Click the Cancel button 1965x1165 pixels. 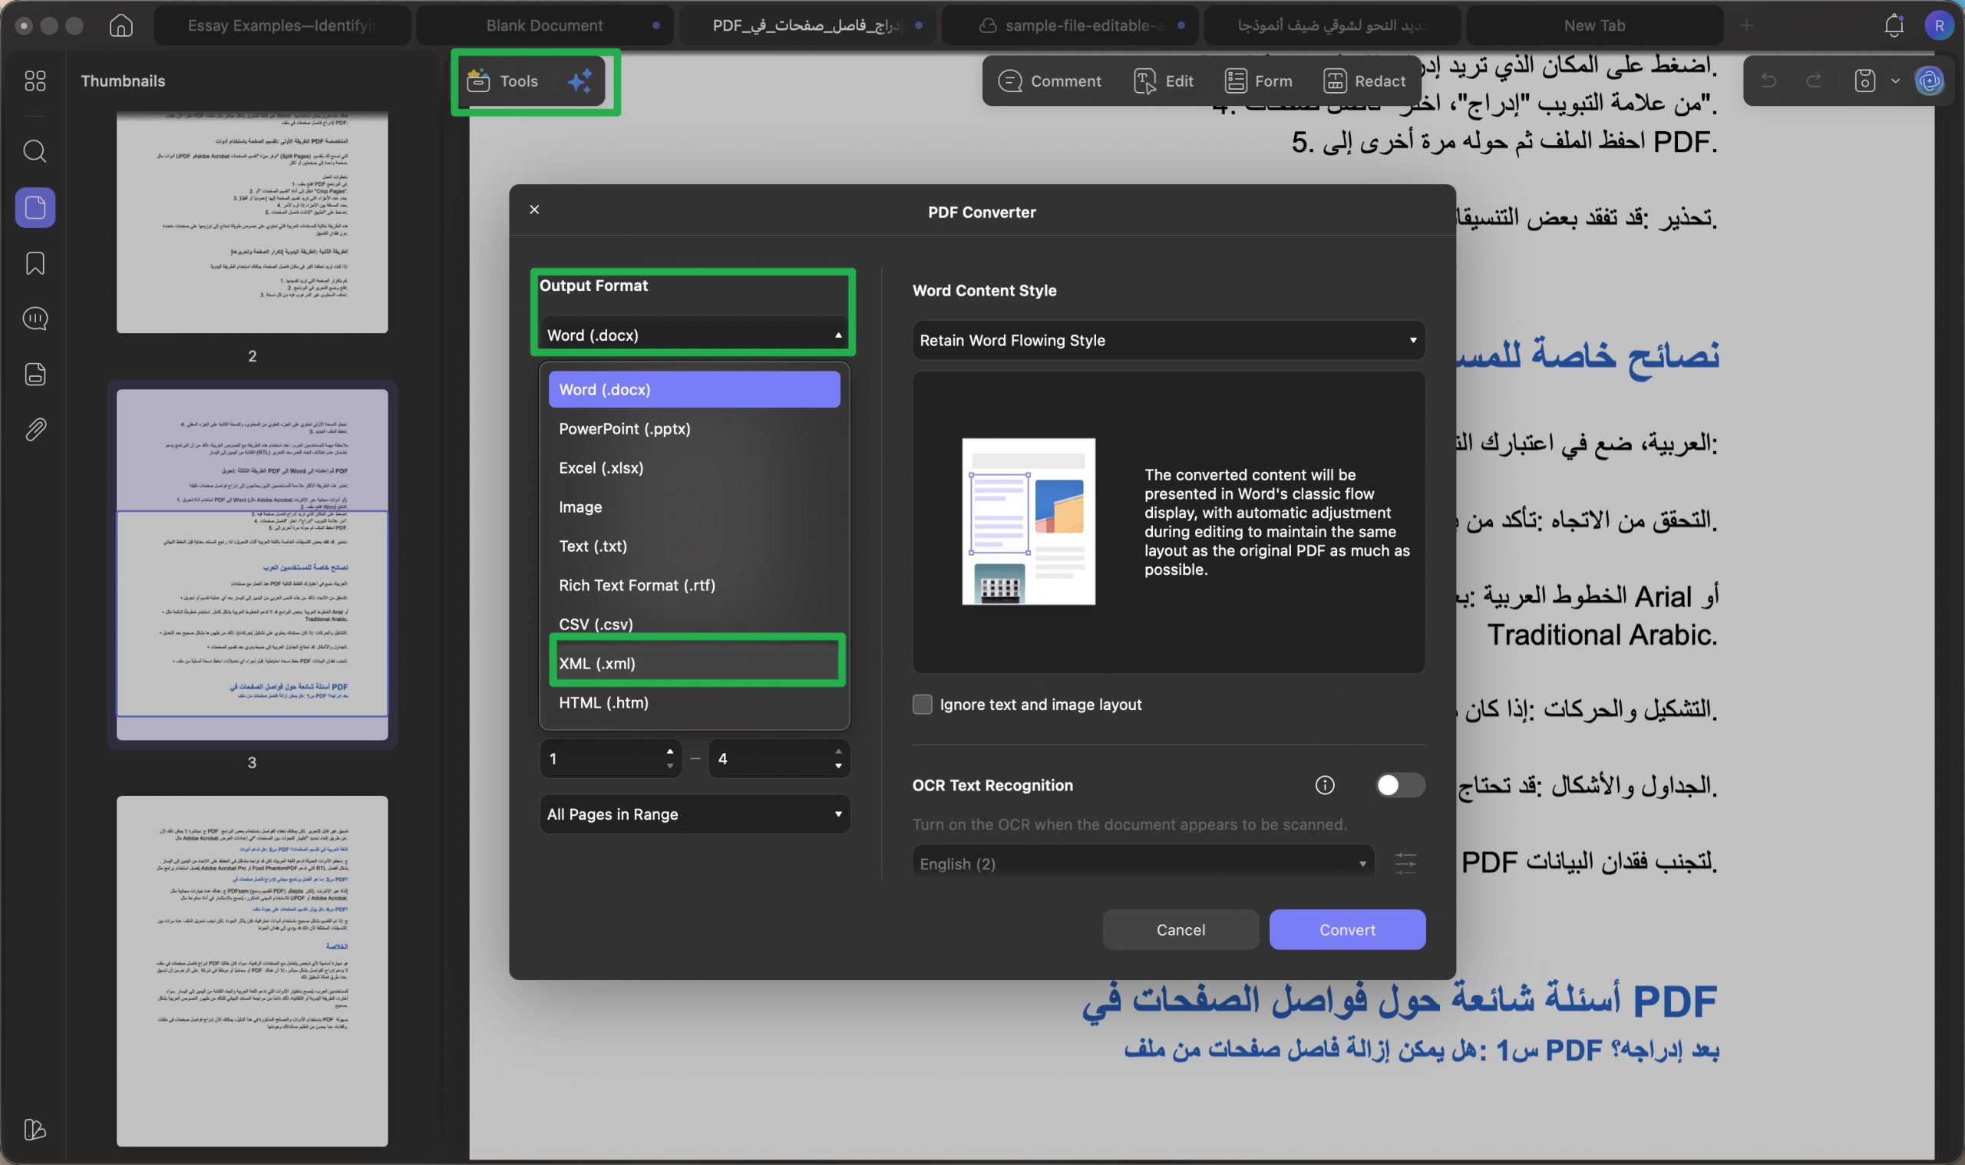point(1181,929)
